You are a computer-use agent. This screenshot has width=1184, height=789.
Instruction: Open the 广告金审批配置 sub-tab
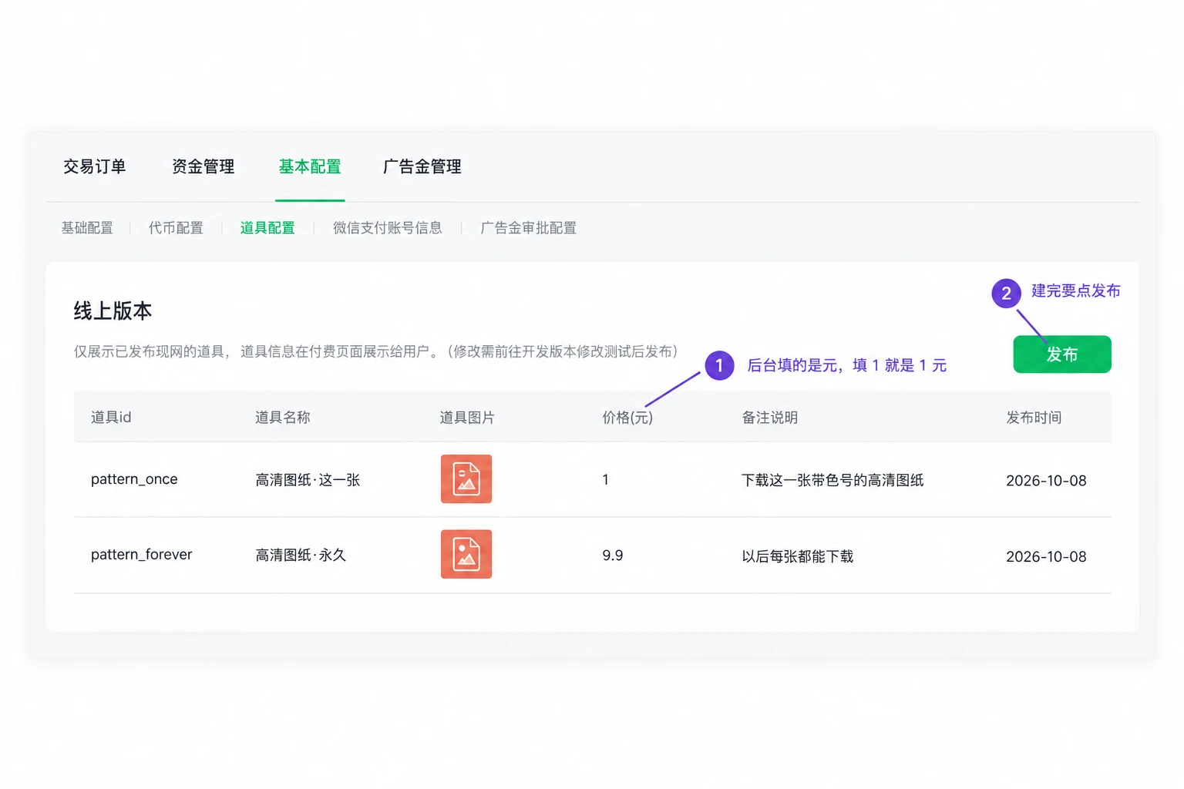click(529, 228)
